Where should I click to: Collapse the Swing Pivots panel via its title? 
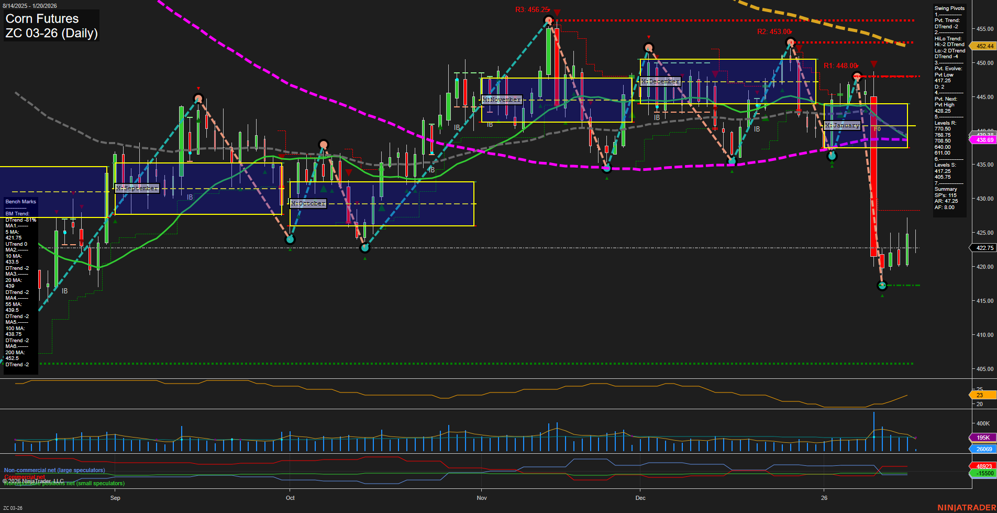(949, 8)
